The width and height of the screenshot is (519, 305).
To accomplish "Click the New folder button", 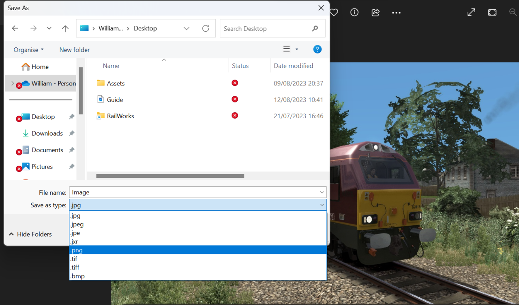I will pyautogui.click(x=75, y=50).
